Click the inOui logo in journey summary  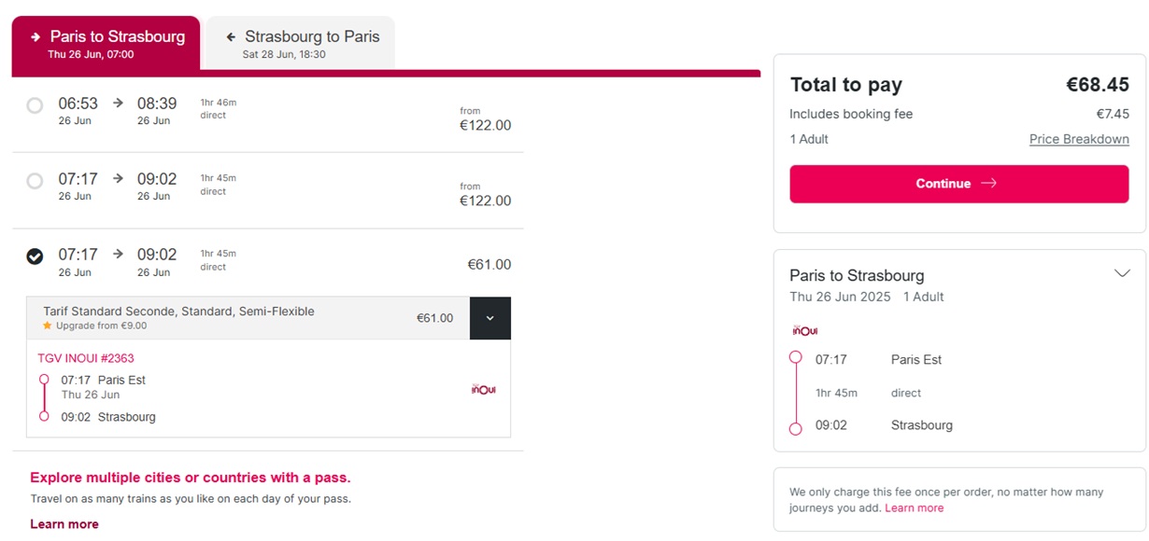click(x=804, y=329)
